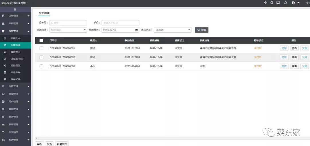Expand the 采购管理 menu arrow
The height and width of the screenshot is (146, 310).
[28, 23]
